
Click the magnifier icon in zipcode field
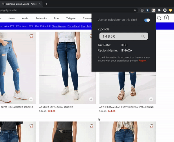tap(143, 36)
